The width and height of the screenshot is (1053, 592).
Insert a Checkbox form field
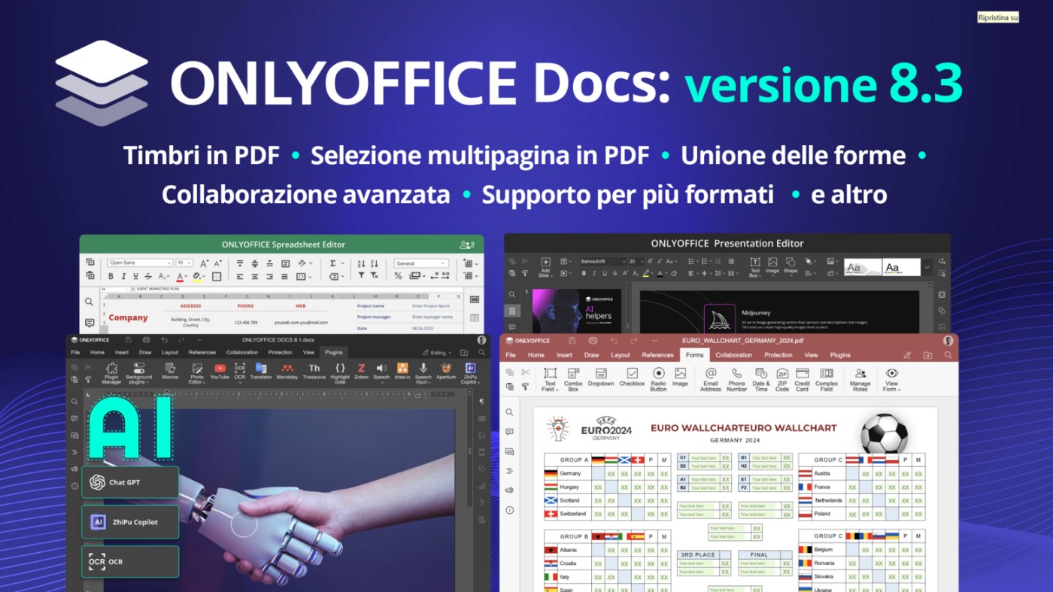point(632,377)
